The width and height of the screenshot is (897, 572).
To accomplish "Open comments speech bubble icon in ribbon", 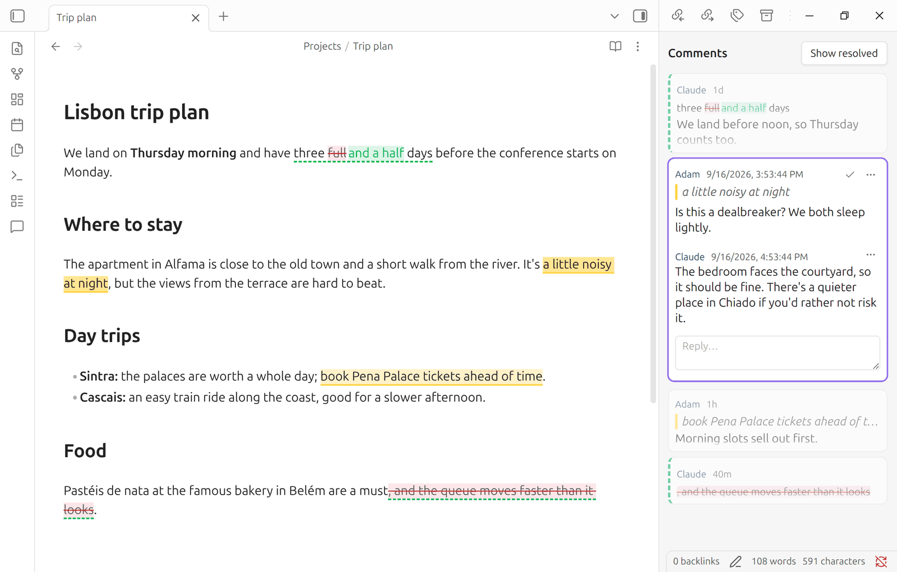I will coord(17,226).
